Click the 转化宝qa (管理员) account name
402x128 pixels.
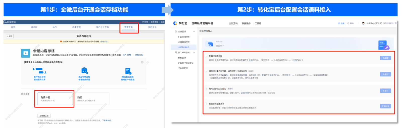(x=374, y=23)
